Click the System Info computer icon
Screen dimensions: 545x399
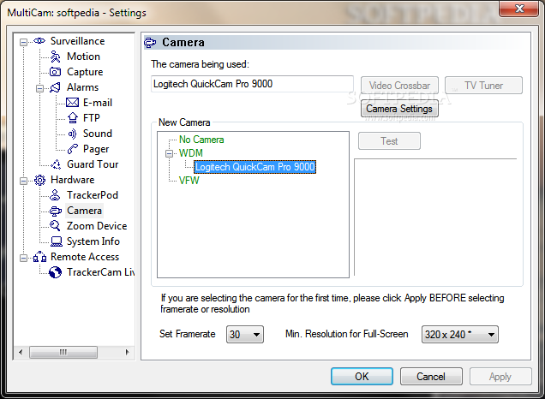(x=56, y=241)
